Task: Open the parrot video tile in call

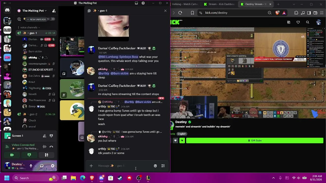Action: pyautogui.click(x=72, y=110)
